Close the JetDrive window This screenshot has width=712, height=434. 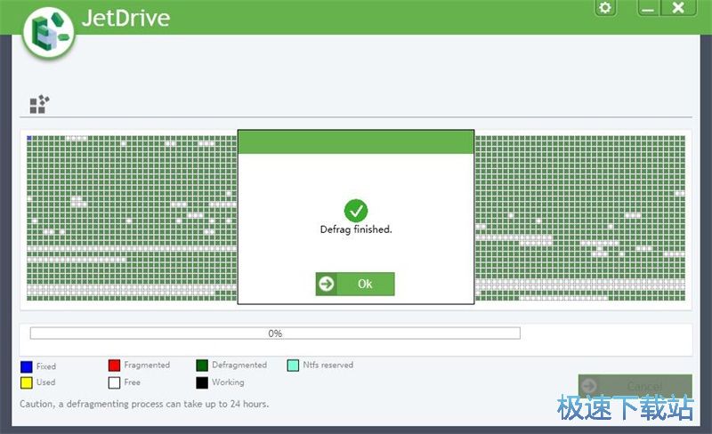pos(678,8)
